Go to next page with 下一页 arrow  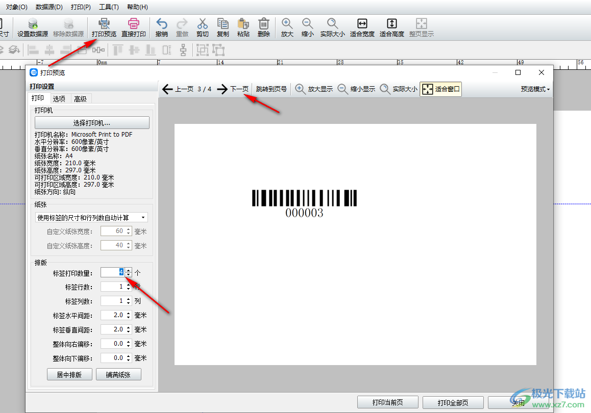click(233, 89)
